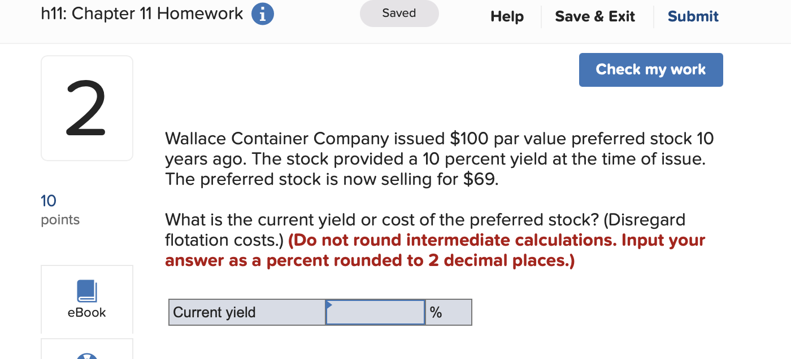The width and height of the screenshot is (791, 359).
Task: Click the eBook text label
Action: pyautogui.click(x=86, y=313)
